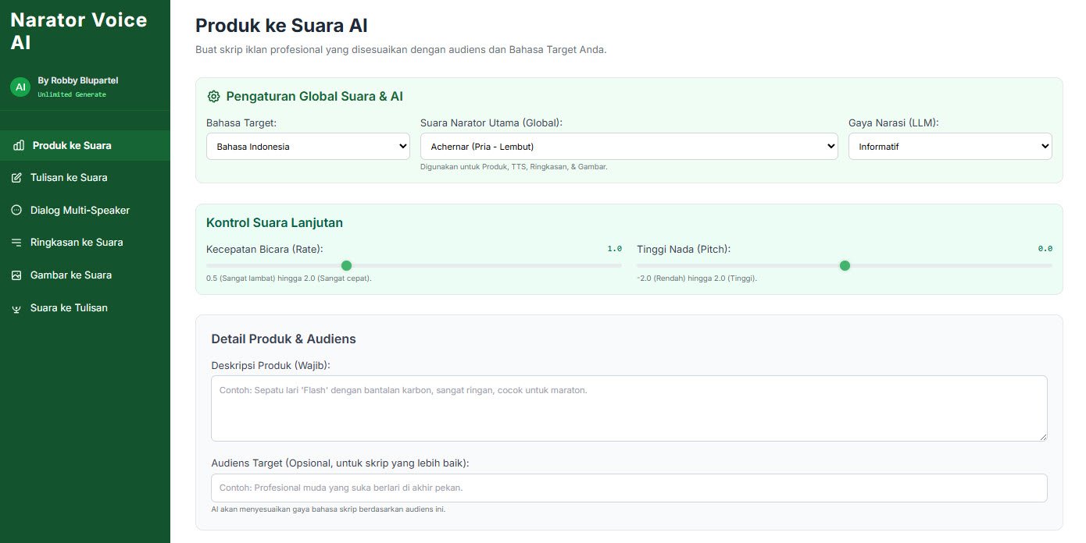Click the edit pencil icon beside Tulisan ke Suara
This screenshot has width=1086, height=543.
(x=16, y=178)
